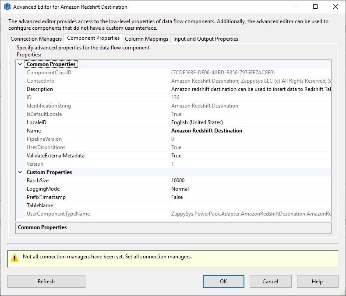Open the Connection Managers tab
Image resolution: width=346 pixels, height=296 pixels.
36,39
